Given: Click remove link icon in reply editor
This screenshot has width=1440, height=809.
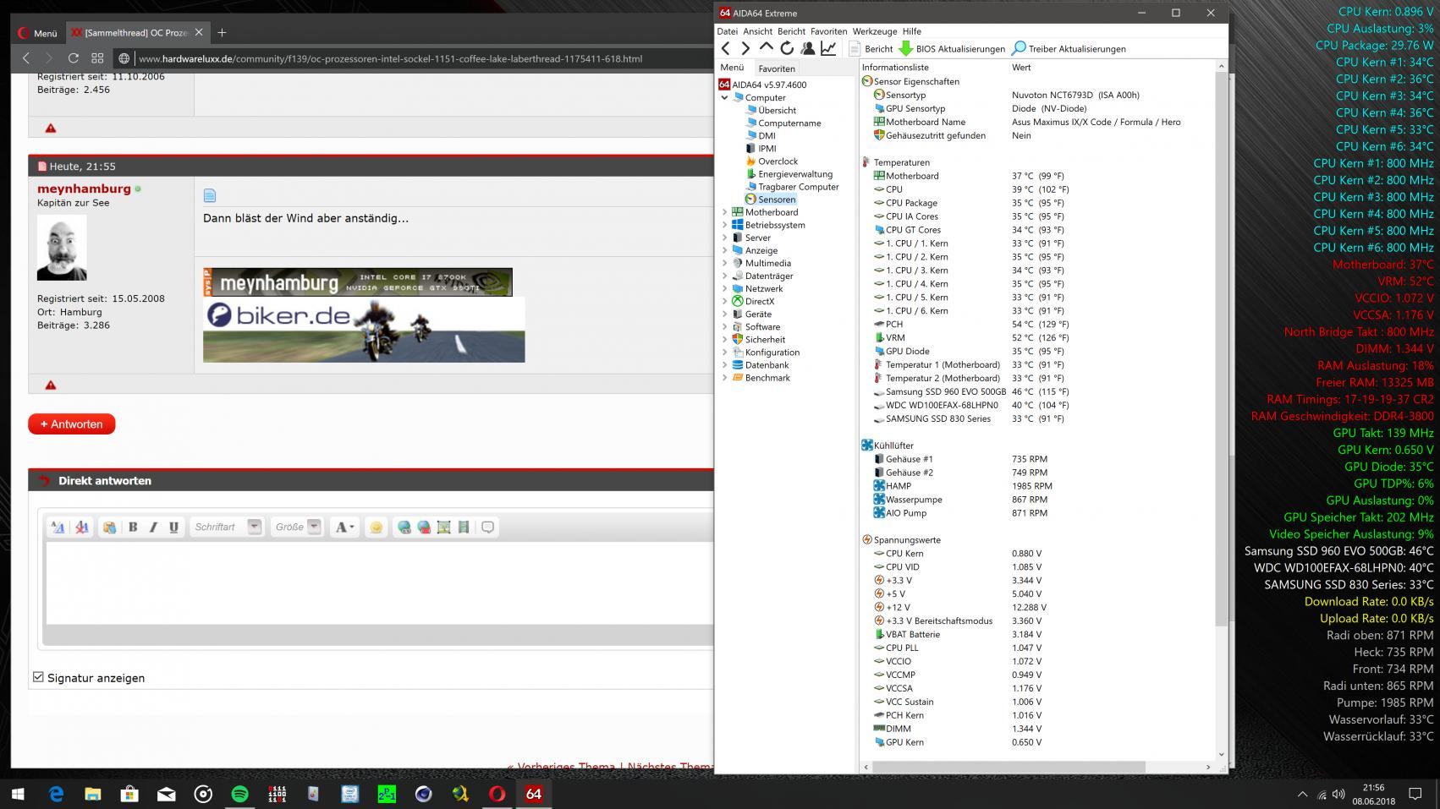Looking at the screenshot, I should 424,527.
